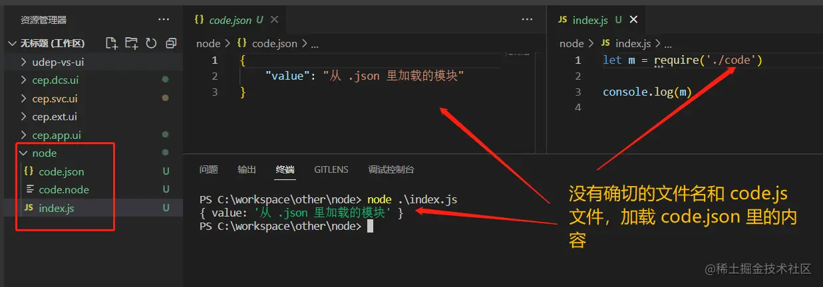Open Explorer panel more actions menu
This screenshot has width=823, height=287.
point(164,20)
